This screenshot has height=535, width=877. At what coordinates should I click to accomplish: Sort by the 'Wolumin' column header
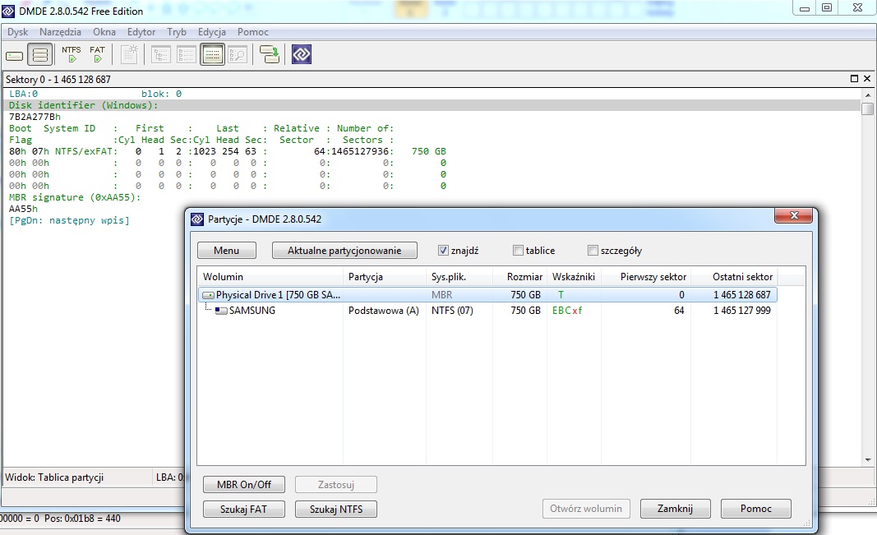(270, 277)
